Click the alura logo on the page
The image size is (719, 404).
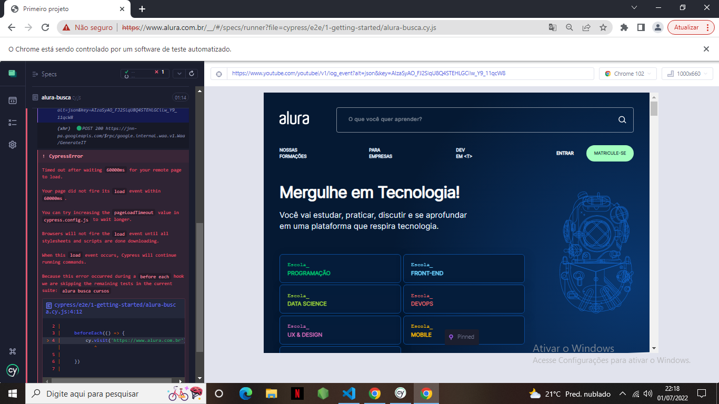tap(294, 118)
